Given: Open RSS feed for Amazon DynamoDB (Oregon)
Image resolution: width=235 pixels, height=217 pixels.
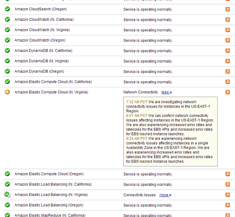Looking at the screenshot, I should click(228, 71).
